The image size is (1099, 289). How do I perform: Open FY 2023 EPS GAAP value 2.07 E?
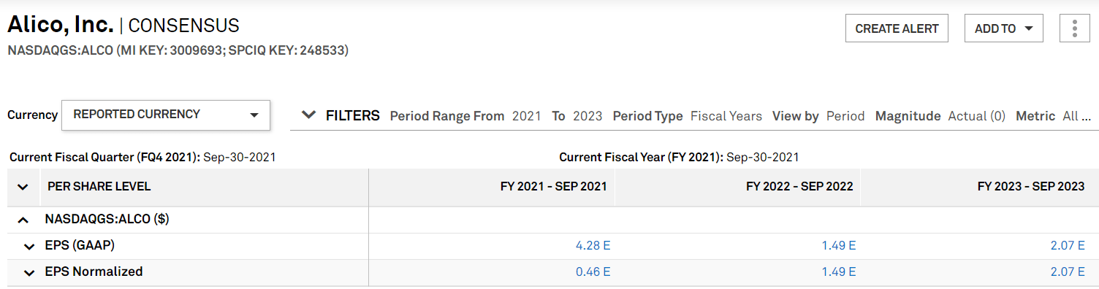pos(1068,246)
